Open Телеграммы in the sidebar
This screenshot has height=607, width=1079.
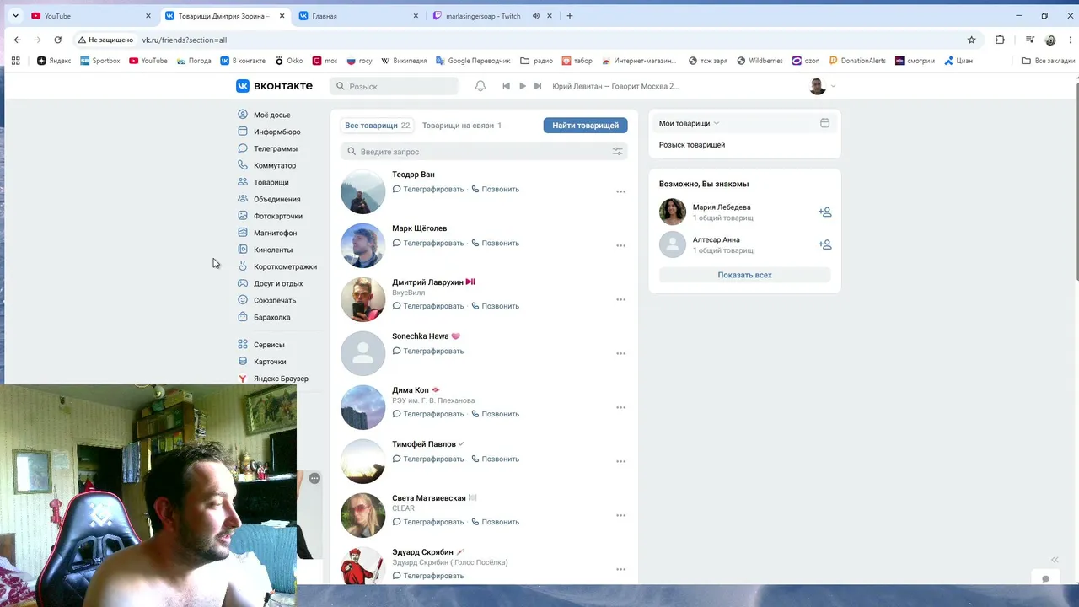[x=267, y=148]
